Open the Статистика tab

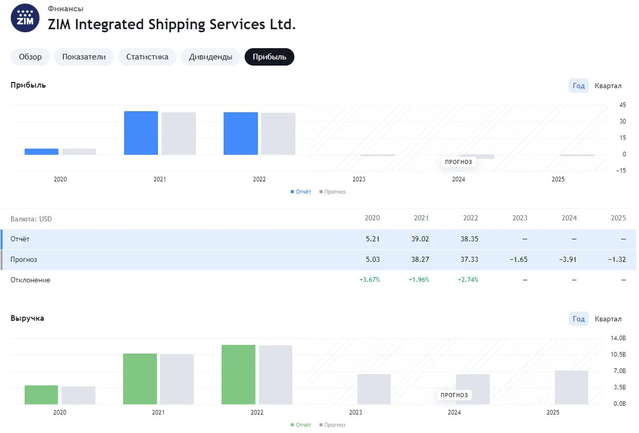[x=147, y=57]
